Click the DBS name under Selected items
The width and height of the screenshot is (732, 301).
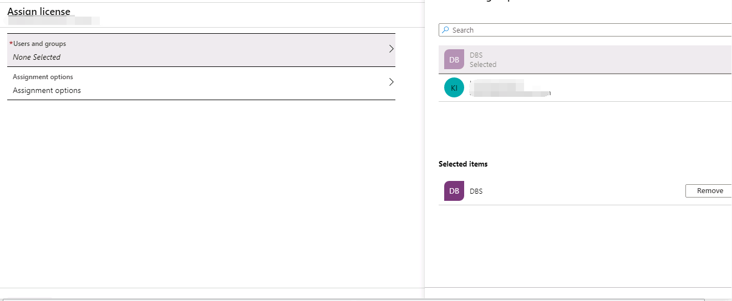(476, 191)
